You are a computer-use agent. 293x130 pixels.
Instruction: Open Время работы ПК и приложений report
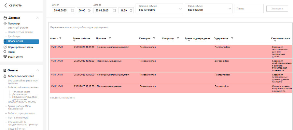tap(19, 108)
